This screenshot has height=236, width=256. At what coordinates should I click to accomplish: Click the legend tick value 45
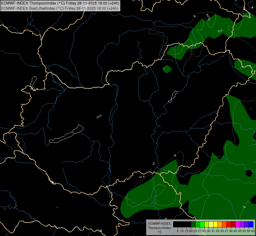point(240,231)
